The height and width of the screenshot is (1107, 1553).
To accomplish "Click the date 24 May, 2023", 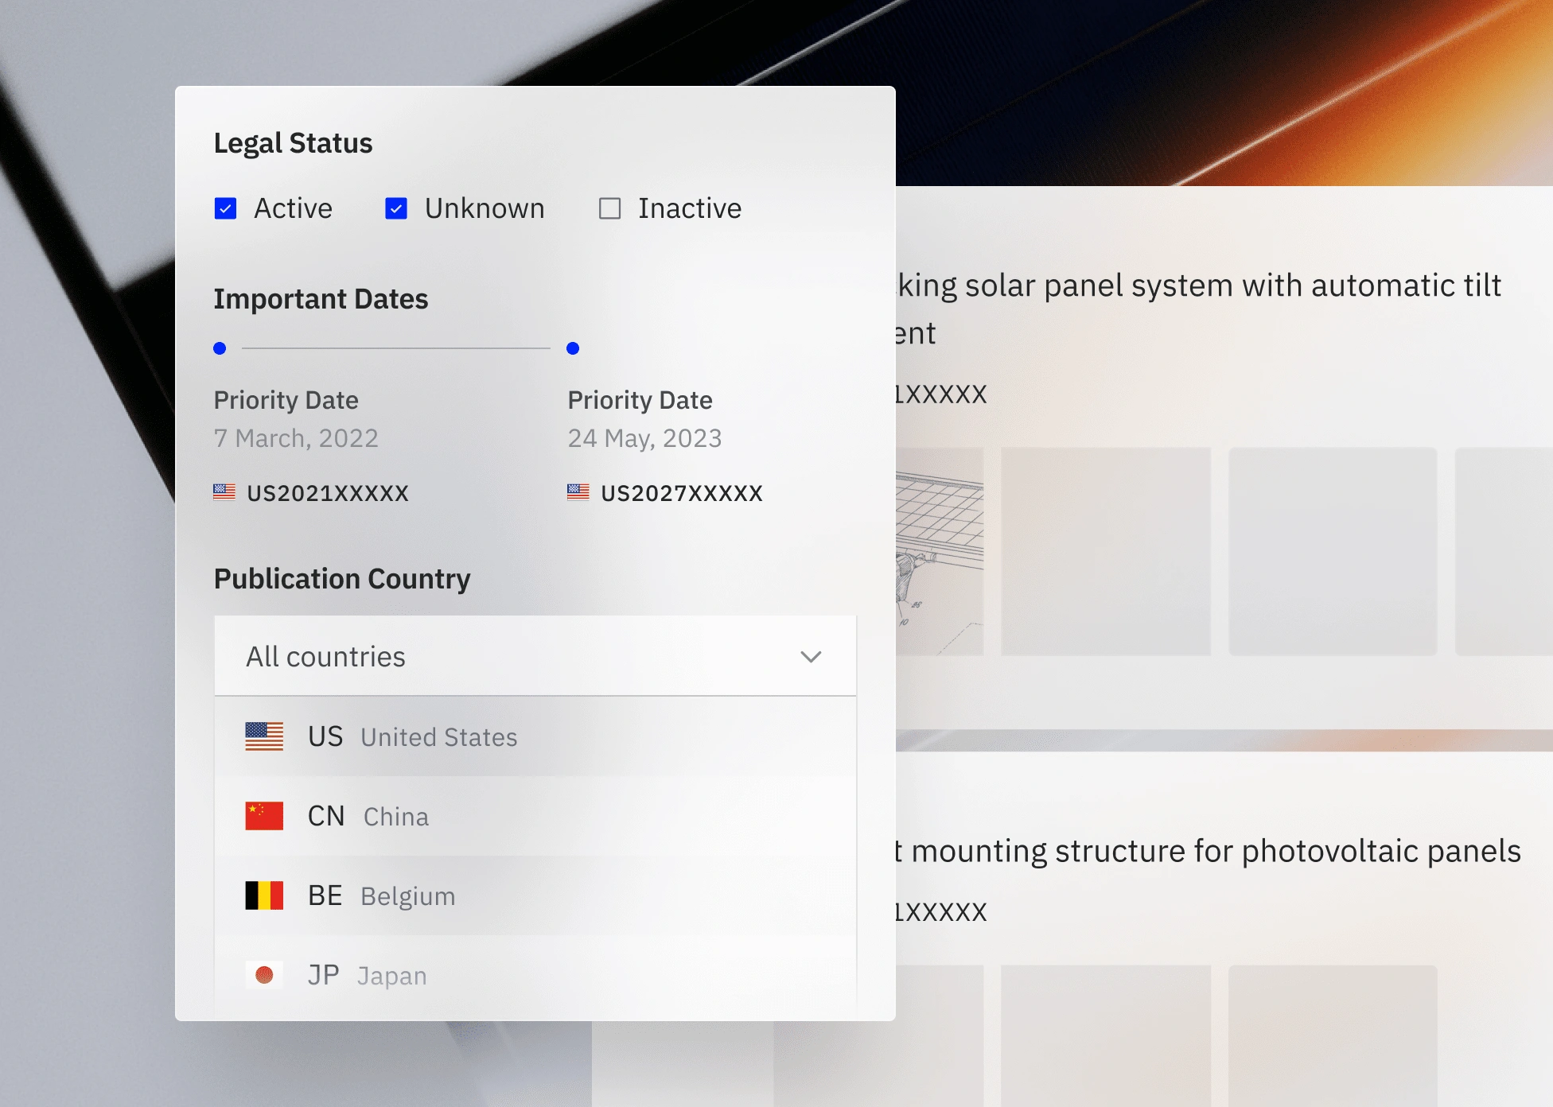I will [x=644, y=438].
